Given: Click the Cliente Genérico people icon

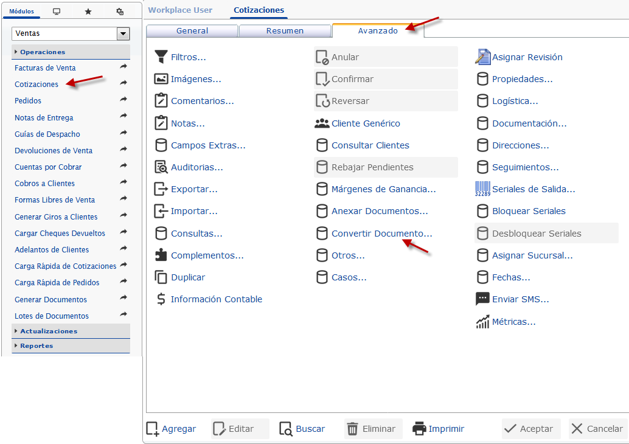Looking at the screenshot, I should tap(322, 123).
